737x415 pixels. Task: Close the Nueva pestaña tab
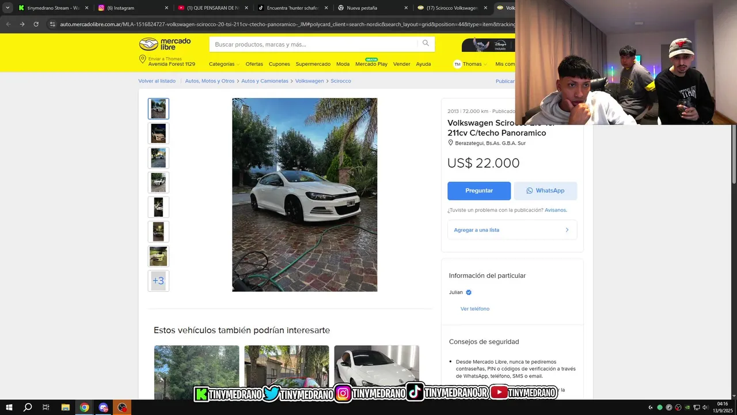[x=406, y=8]
